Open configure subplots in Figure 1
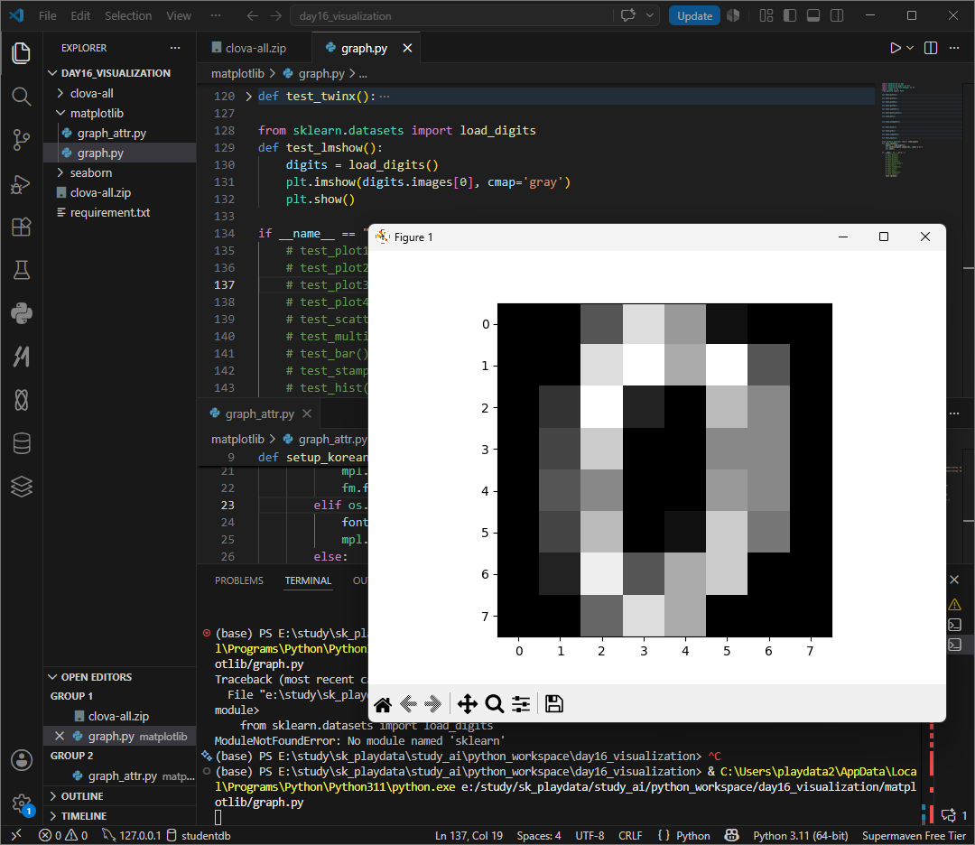The height and width of the screenshot is (845, 975). tap(521, 704)
